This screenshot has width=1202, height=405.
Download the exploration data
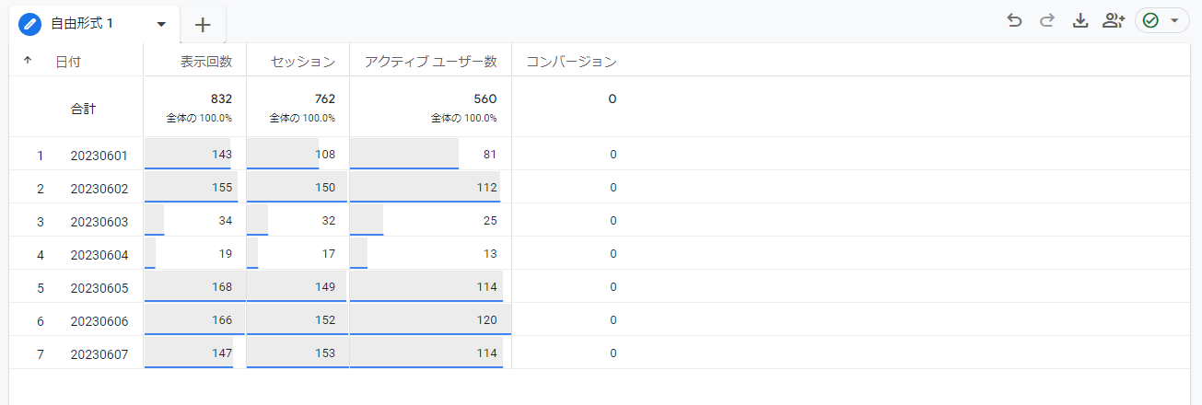pos(1080,21)
